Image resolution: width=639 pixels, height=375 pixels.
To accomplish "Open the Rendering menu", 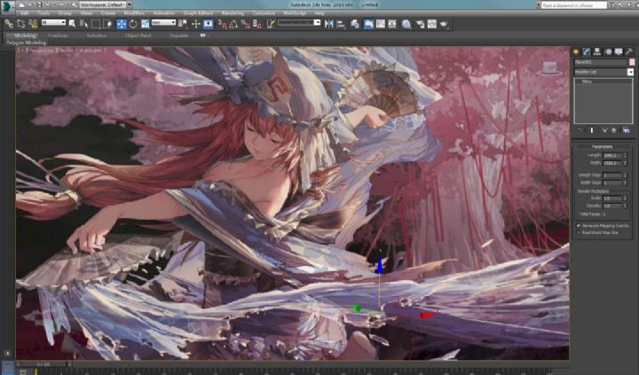I will 233,13.
